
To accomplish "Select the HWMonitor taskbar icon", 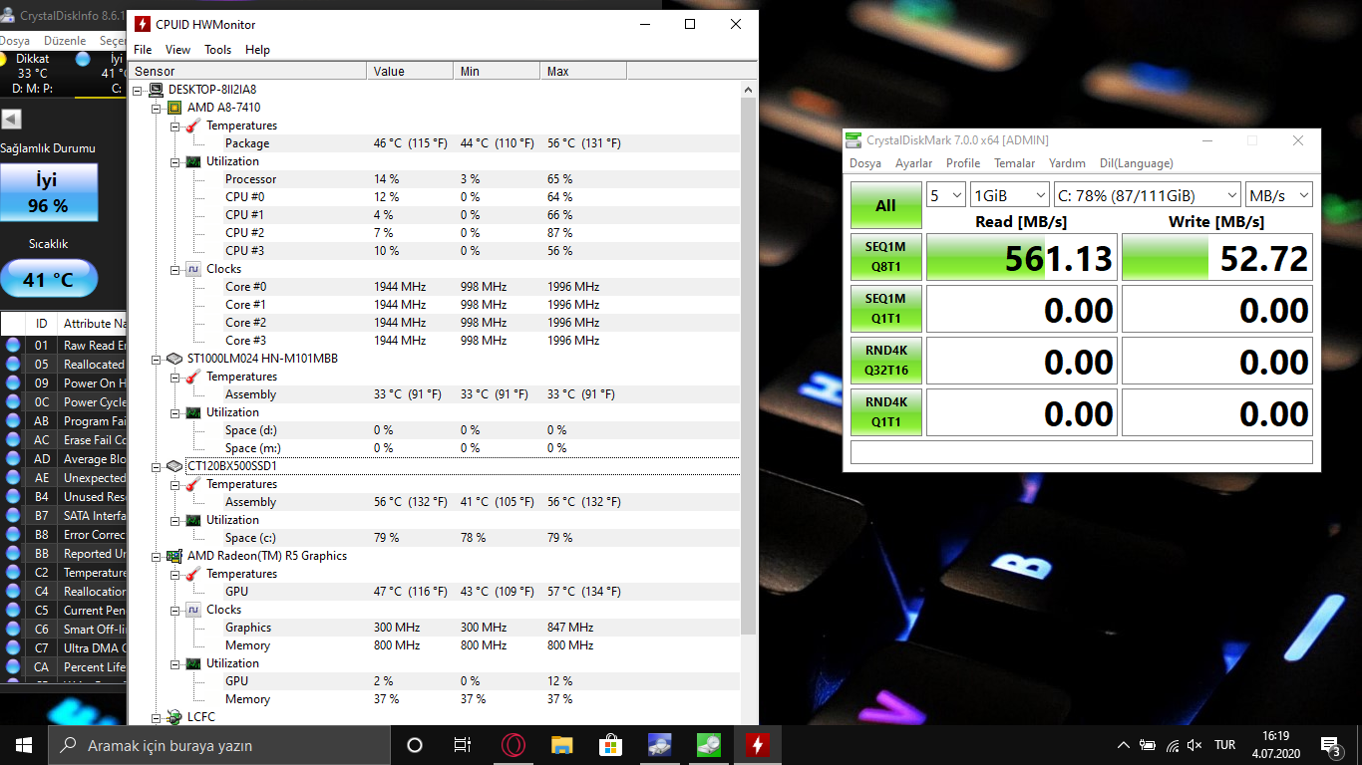I will 758,745.
